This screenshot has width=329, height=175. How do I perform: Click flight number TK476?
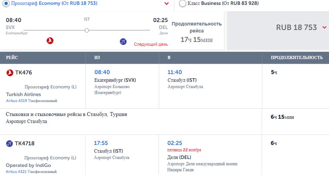pos(23,73)
